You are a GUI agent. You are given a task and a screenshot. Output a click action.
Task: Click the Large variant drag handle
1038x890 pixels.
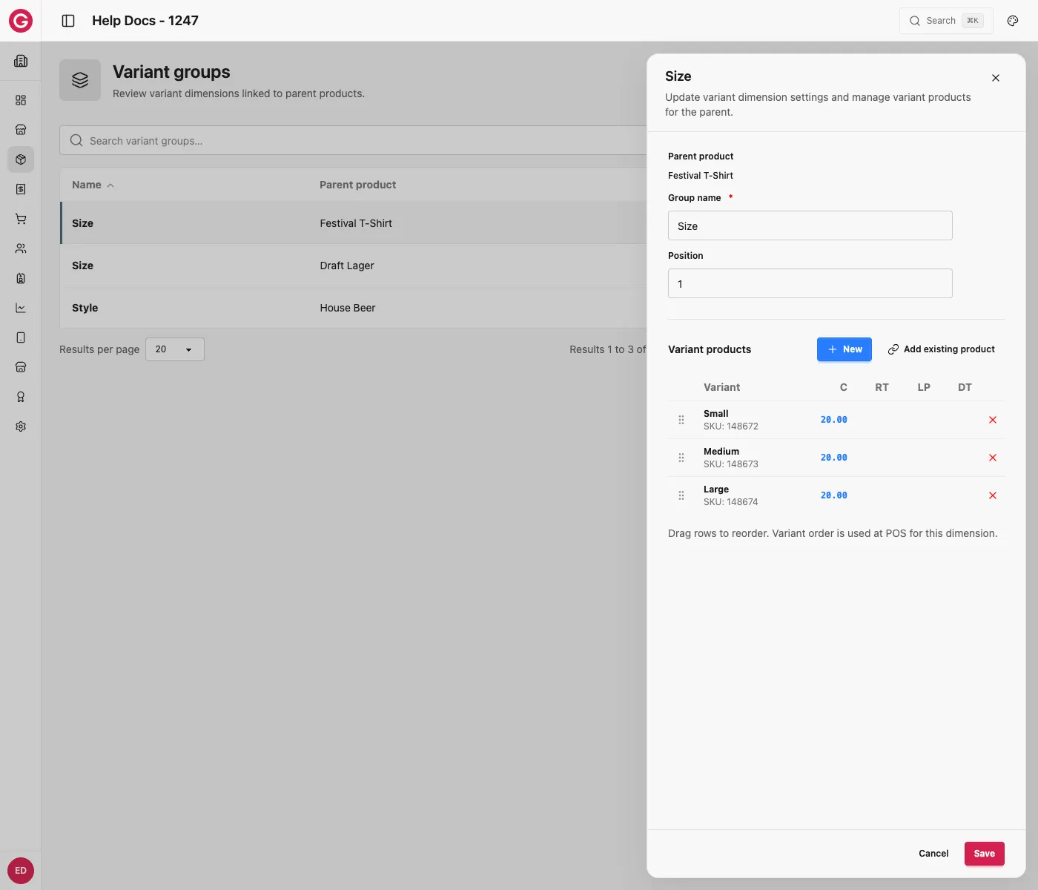[x=681, y=495]
